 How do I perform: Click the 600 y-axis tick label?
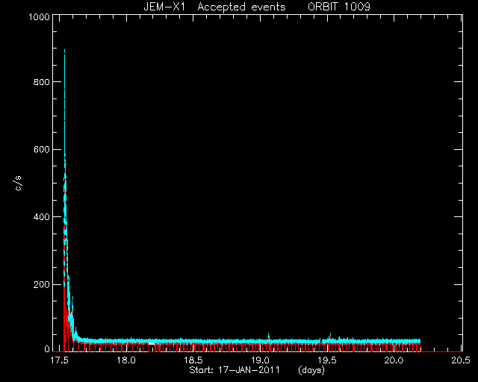tap(41, 149)
